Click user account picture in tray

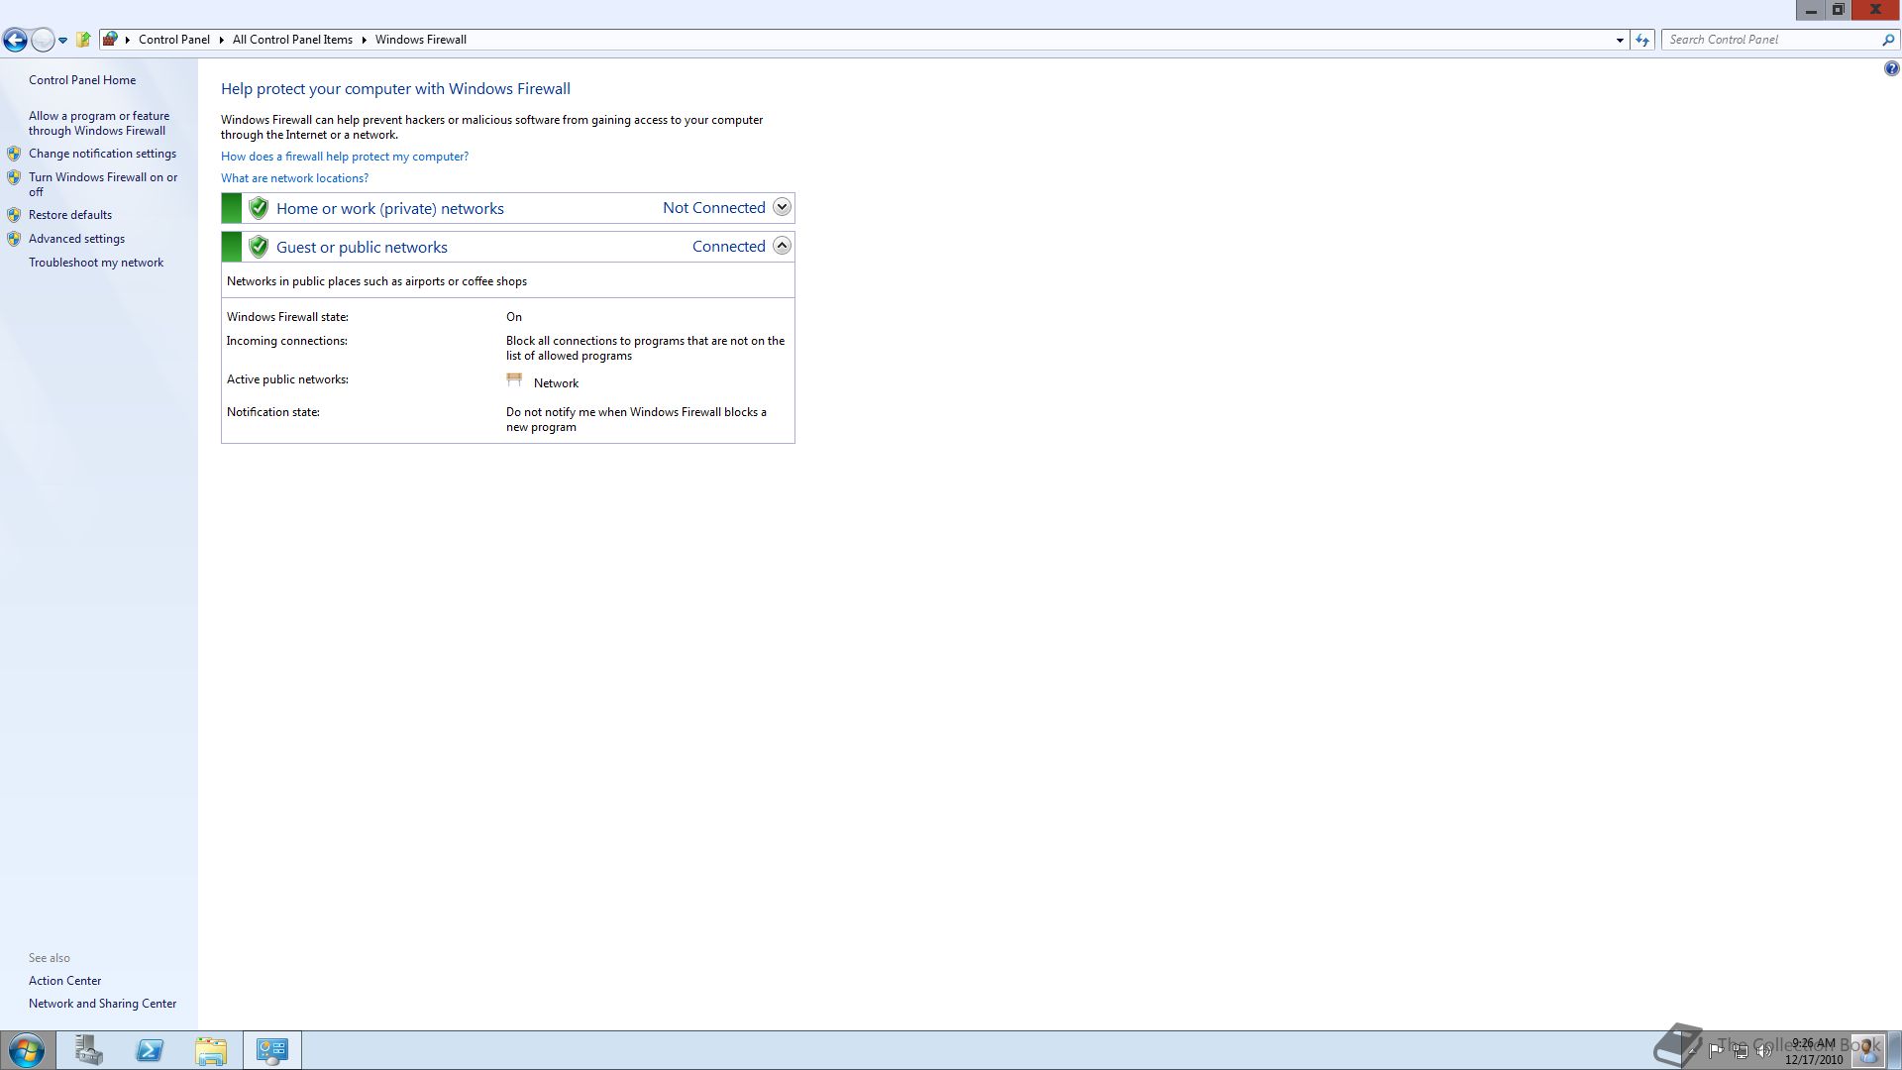click(1867, 1050)
